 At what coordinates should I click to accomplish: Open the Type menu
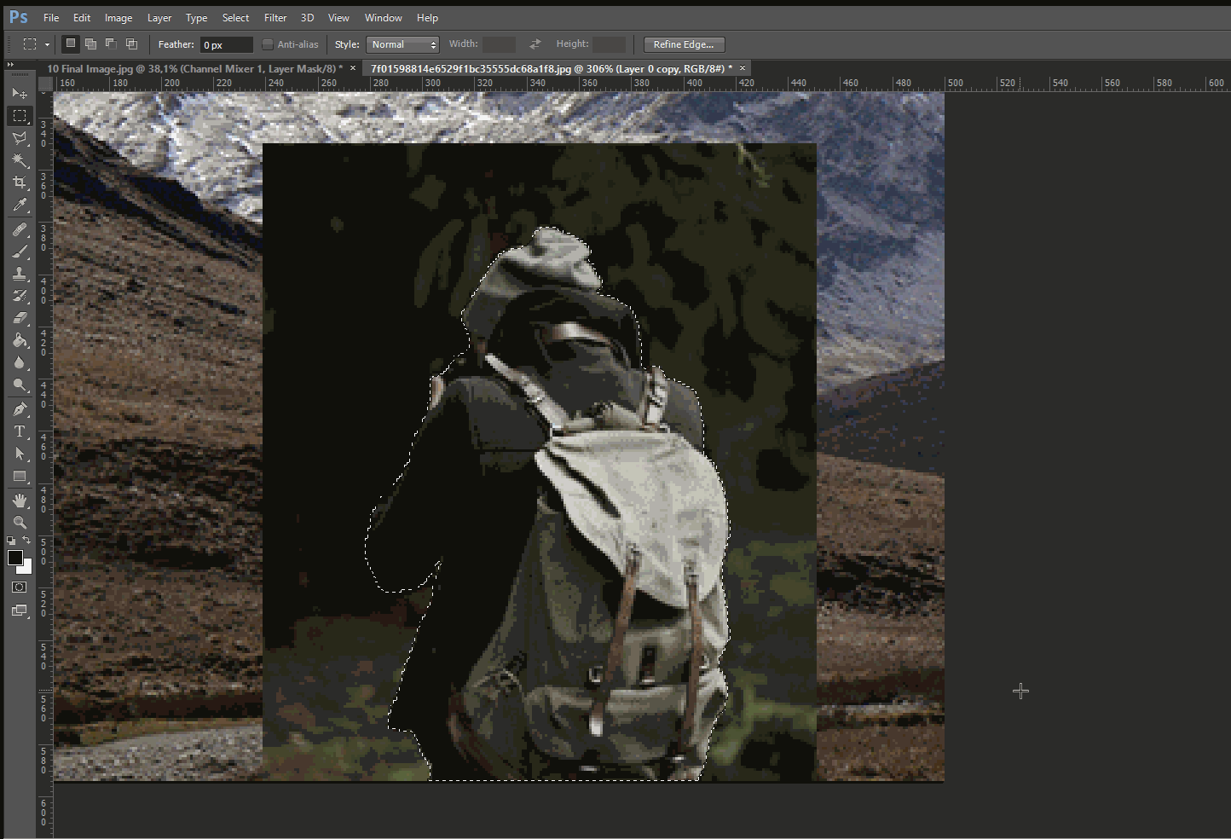point(197,17)
